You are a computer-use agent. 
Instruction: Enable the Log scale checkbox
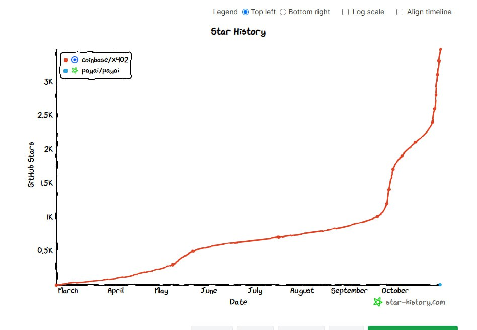(x=346, y=12)
